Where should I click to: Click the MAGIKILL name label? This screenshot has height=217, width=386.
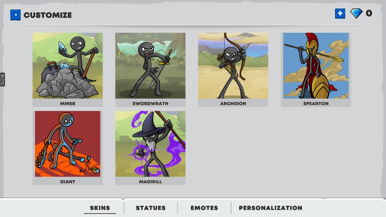tap(150, 182)
